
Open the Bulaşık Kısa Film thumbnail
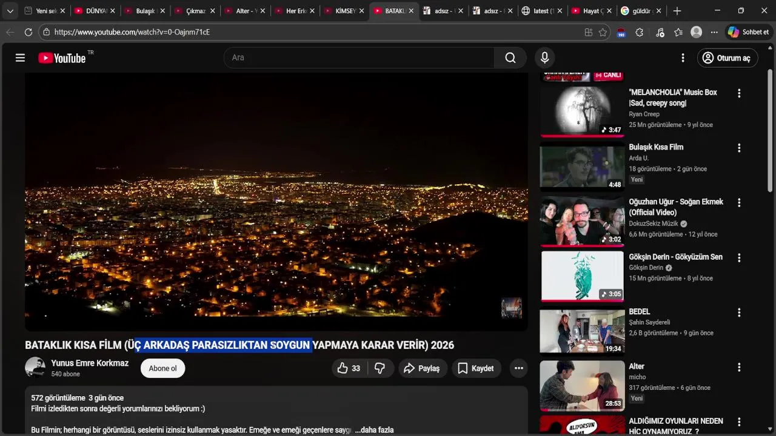coord(582,166)
